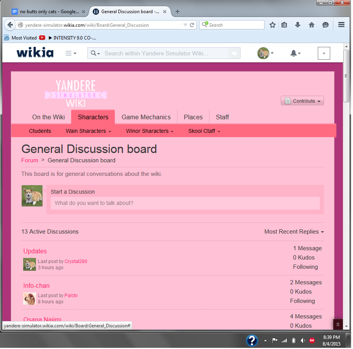Image resolution: width=353 pixels, height=349 pixels.
Task: Open the notifications bell menu
Action: [x=295, y=53]
